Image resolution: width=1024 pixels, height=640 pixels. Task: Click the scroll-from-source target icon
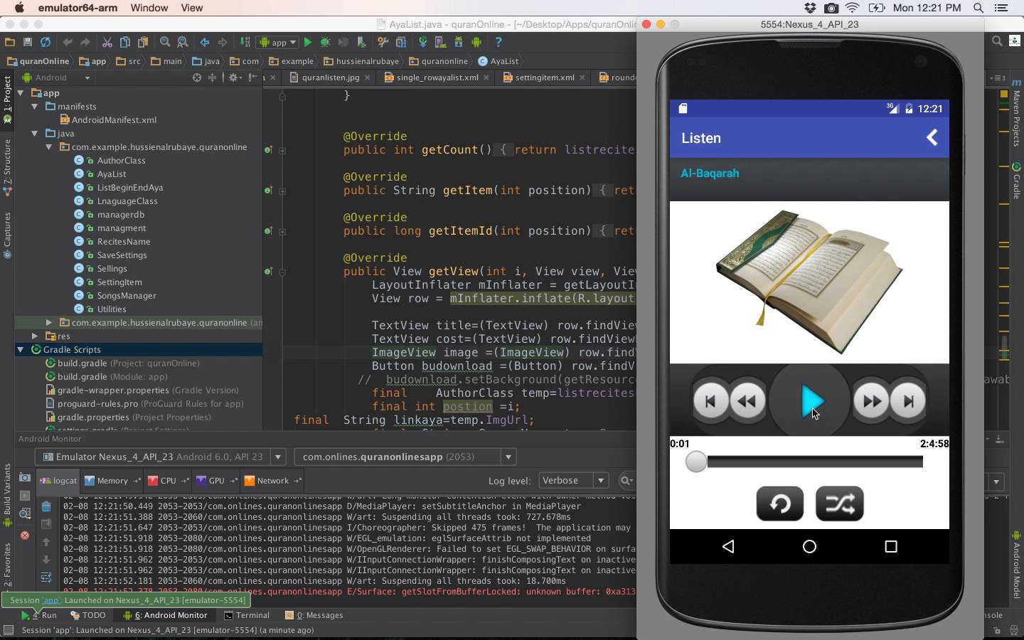pos(197,78)
